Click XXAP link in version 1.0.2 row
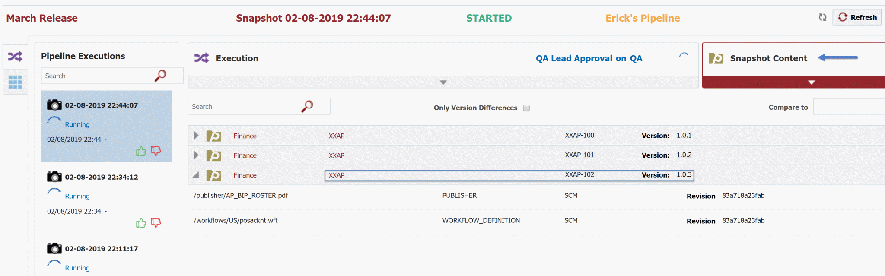Screen dimensions: 885x276 point(337,155)
